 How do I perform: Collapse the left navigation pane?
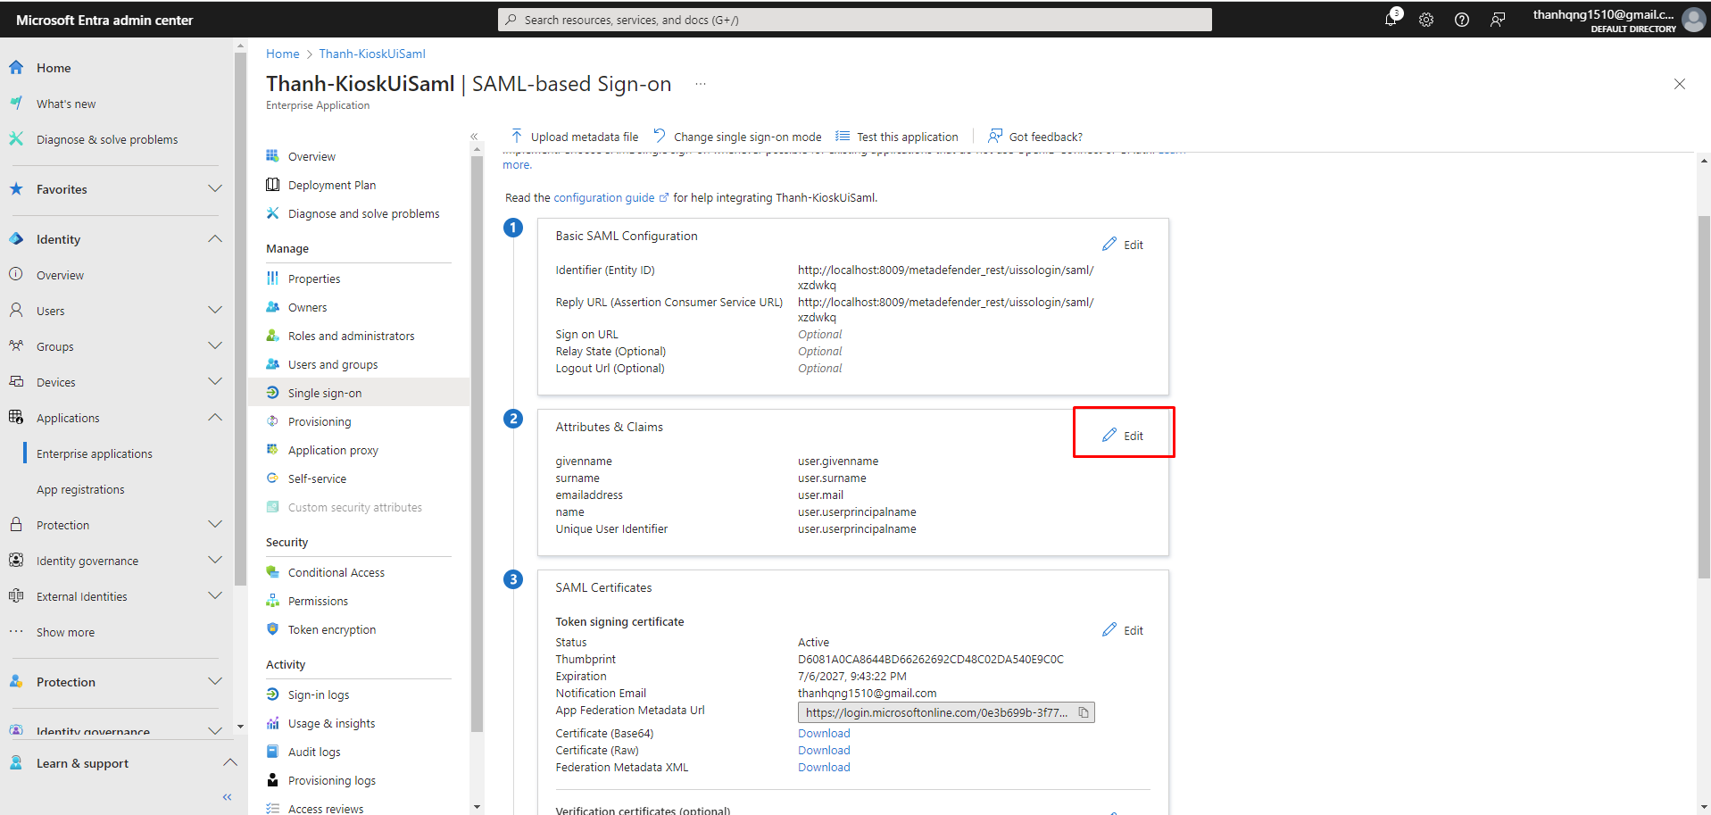coord(227,797)
